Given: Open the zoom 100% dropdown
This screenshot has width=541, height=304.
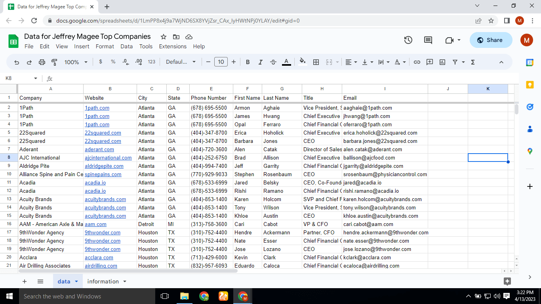Looking at the screenshot, I should 76,62.
